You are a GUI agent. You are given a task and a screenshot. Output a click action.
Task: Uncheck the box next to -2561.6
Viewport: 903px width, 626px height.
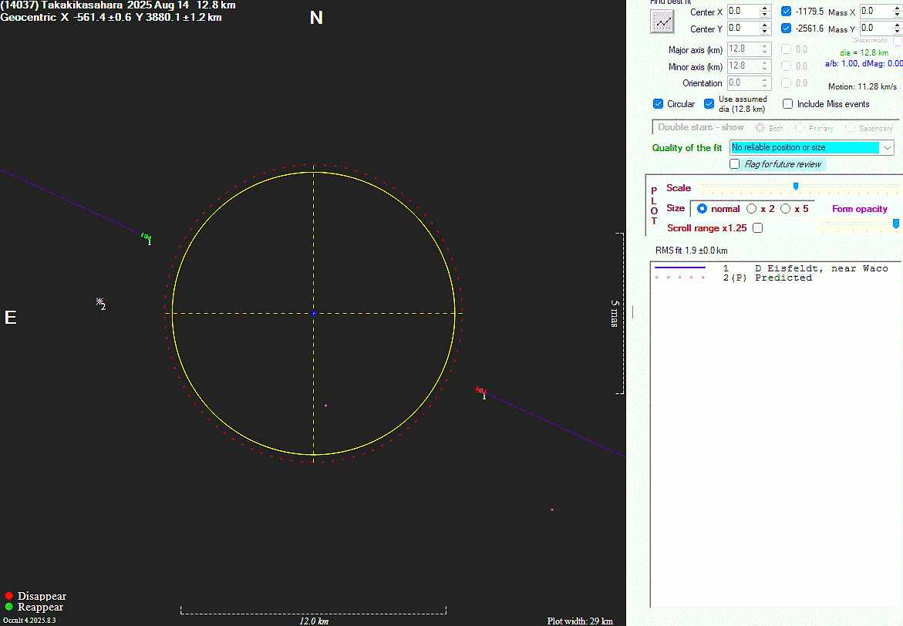click(x=786, y=29)
